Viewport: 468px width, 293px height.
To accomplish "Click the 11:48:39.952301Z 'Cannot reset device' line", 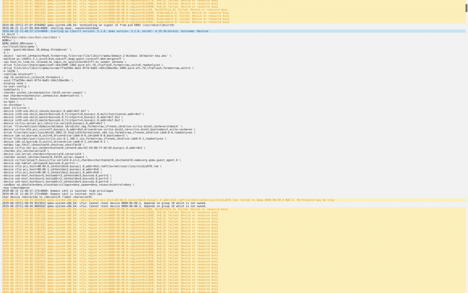I will click(104, 203).
